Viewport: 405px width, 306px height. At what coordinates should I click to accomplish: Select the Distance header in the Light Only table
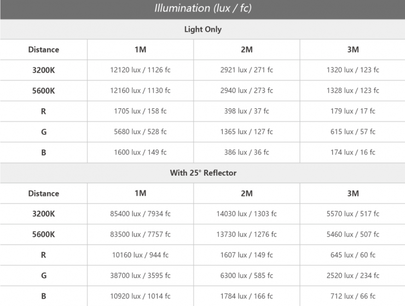[44, 49]
